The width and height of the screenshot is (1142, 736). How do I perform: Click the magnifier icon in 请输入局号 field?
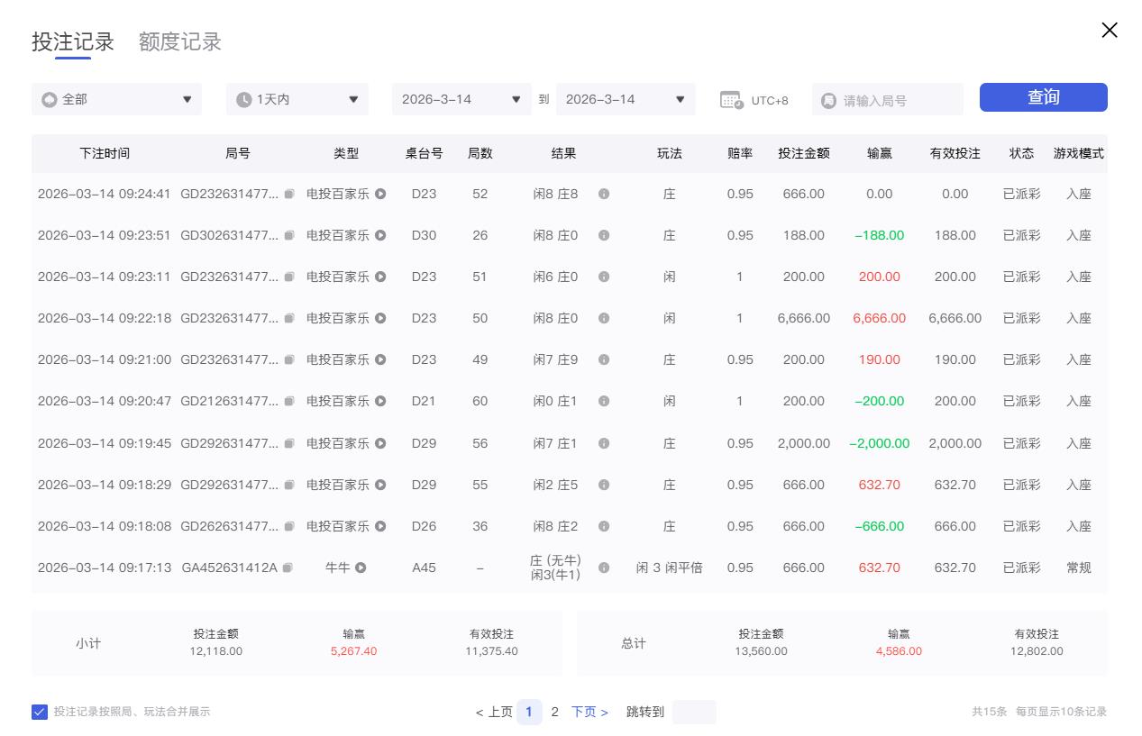pos(828,99)
